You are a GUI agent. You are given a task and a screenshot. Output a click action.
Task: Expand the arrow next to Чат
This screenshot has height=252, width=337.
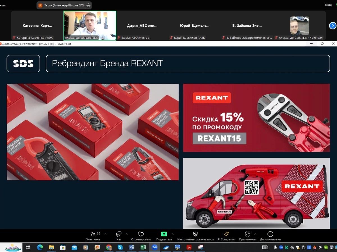(x=126, y=234)
